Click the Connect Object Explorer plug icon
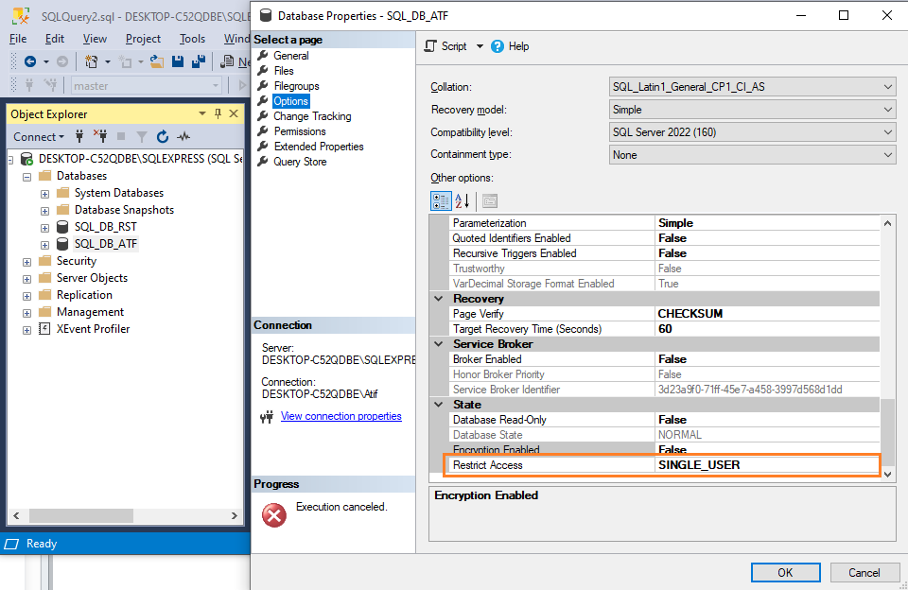This screenshot has height=590, width=908. click(79, 137)
